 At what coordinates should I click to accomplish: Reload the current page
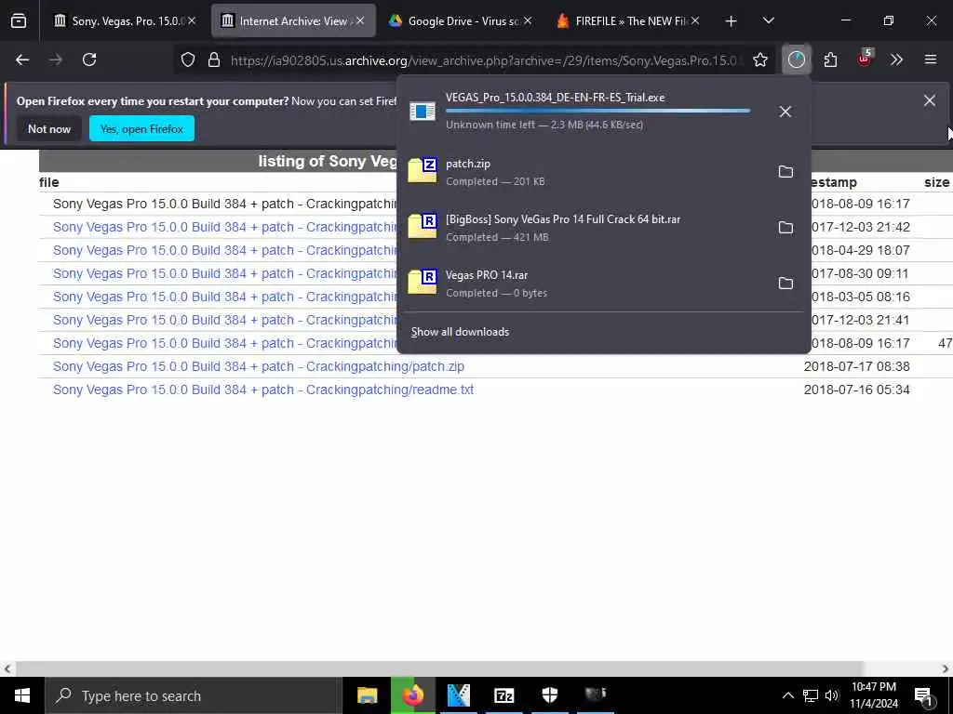tap(89, 59)
